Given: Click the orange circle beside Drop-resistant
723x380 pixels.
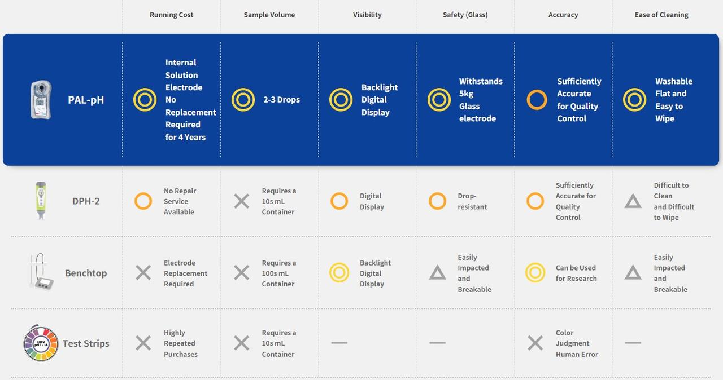Looking at the screenshot, I should click(x=437, y=201).
